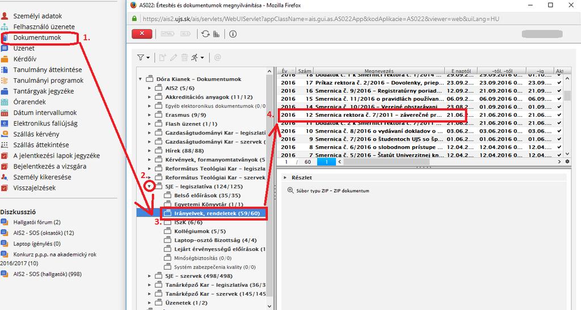Open the info circle icon
581x310 pixels.
233,34
